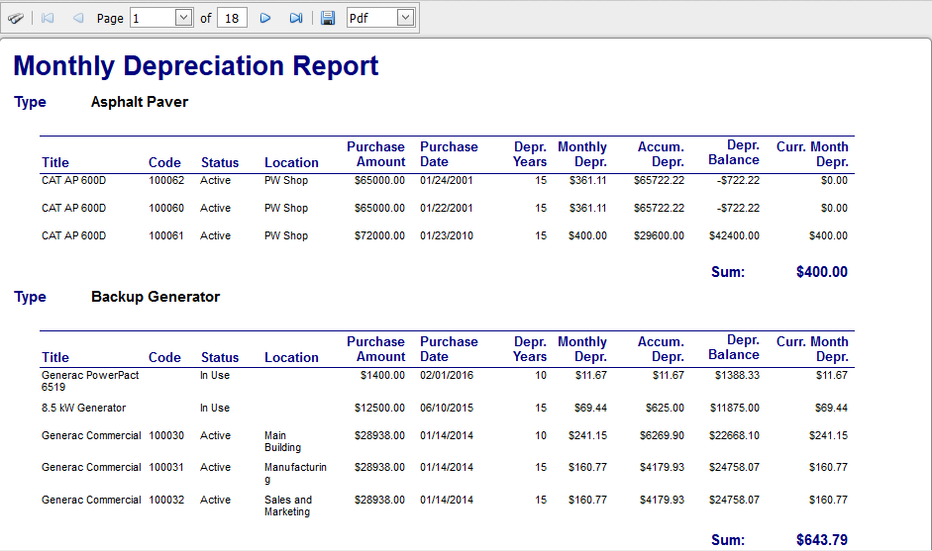Screen dimensions: 932x551
Task: Click the print report icon
Action: (x=16, y=19)
